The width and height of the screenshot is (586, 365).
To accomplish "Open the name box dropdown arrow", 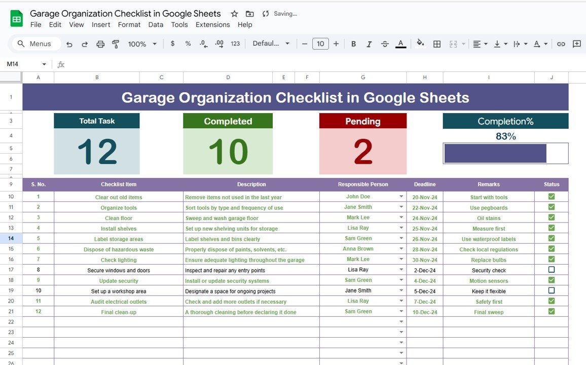I will 44,64.
